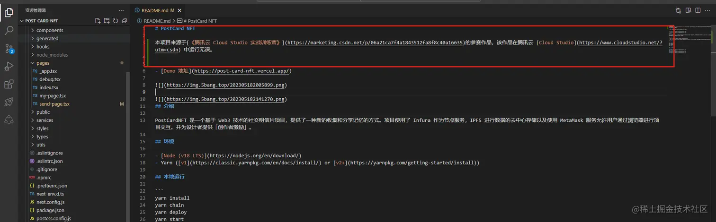Click the editor vertical scrollbar

(x=714, y=71)
